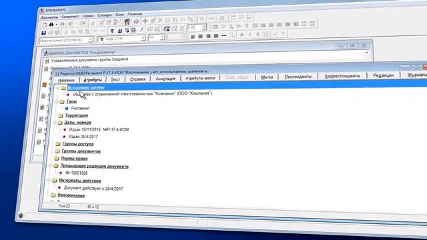This screenshot has width=427, height=240.
Task: Justify text in formatting toolbar
Action: [216, 35]
